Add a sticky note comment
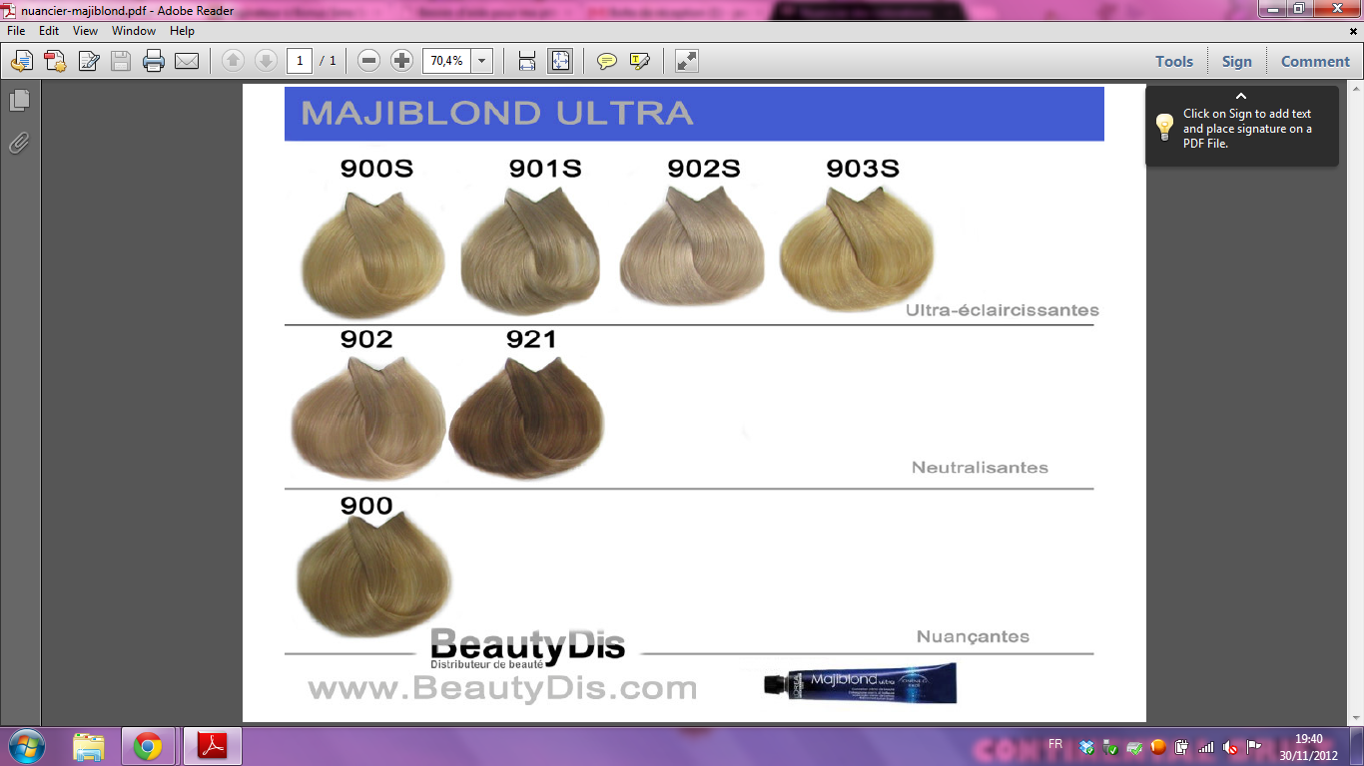 click(x=606, y=62)
